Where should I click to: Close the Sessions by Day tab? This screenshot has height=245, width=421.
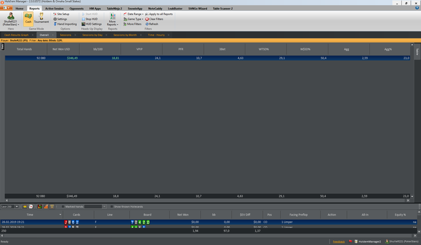click(x=106, y=35)
